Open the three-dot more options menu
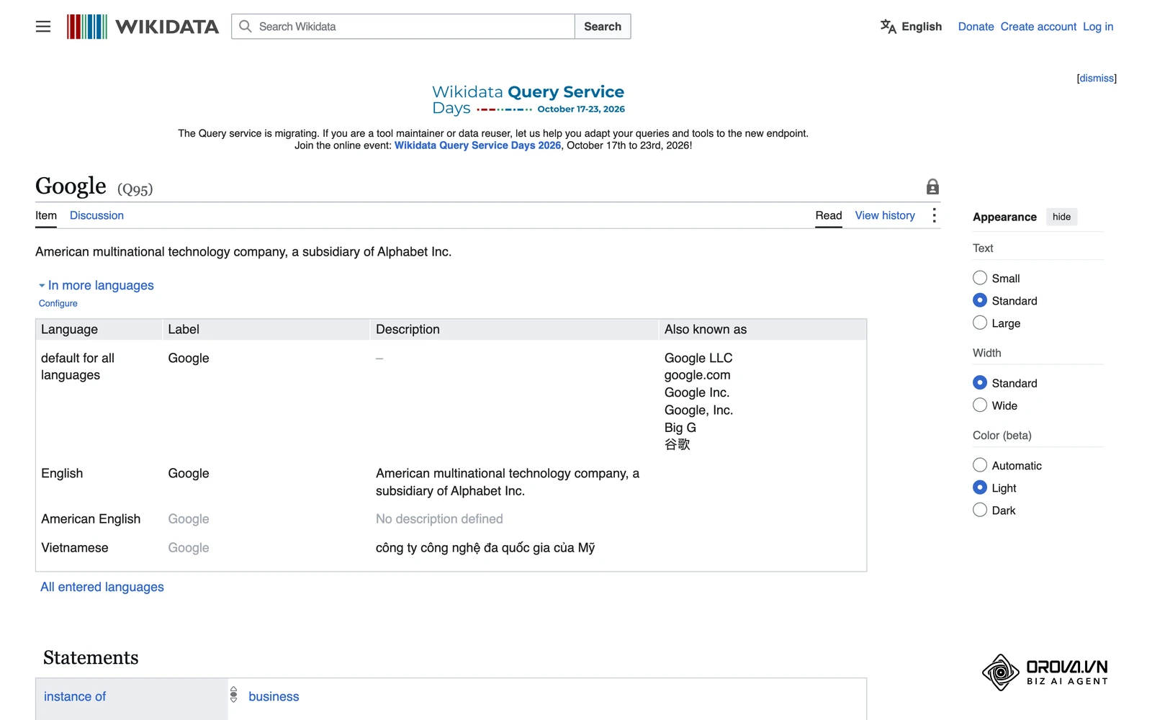Viewport: 1152px width, 720px height. pyautogui.click(x=934, y=215)
